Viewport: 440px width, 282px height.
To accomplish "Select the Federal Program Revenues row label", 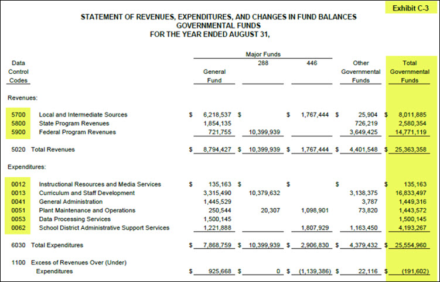I will 77,132.
